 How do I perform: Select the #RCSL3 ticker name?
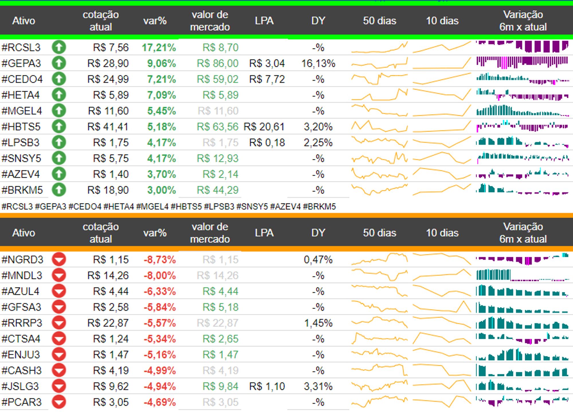[x=21, y=47]
